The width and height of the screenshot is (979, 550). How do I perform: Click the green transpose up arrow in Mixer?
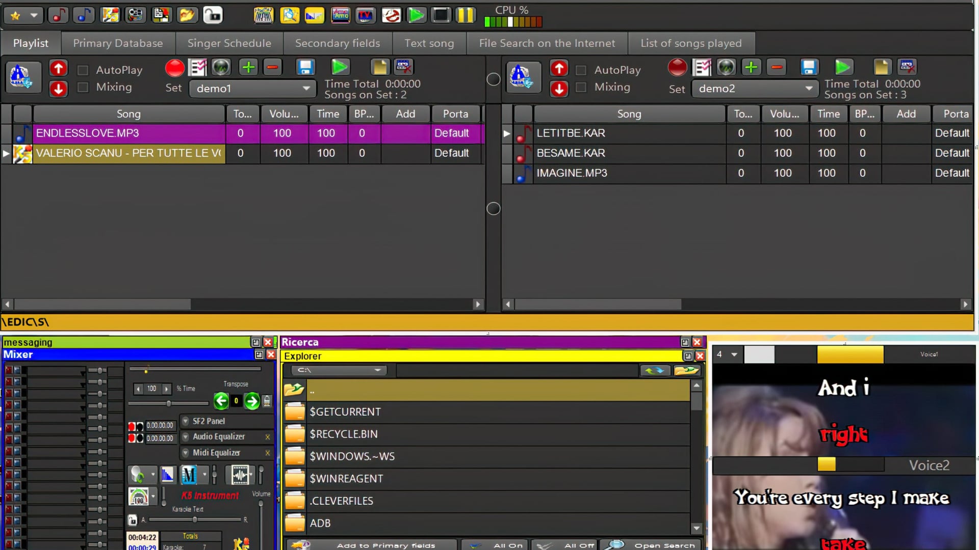(x=252, y=401)
